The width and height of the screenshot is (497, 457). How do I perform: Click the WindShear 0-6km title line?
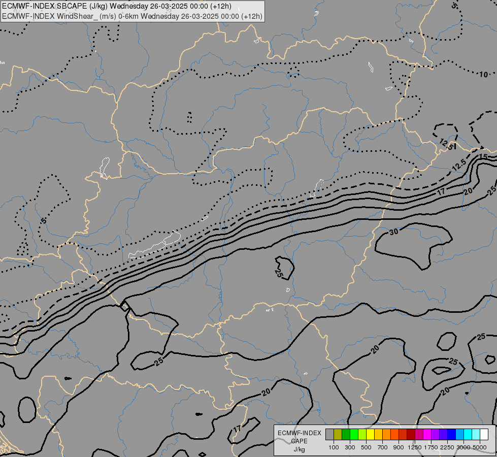point(132,16)
